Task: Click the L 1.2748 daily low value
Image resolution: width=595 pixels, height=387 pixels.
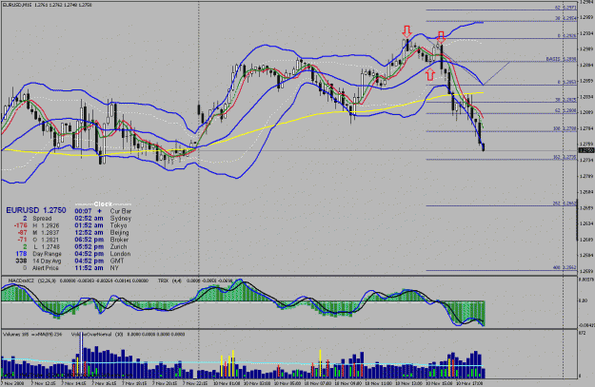Action: [47, 247]
